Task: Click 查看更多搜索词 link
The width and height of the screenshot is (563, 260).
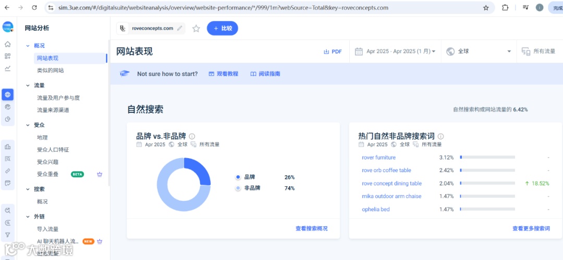Action: click(x=531, y=228)
